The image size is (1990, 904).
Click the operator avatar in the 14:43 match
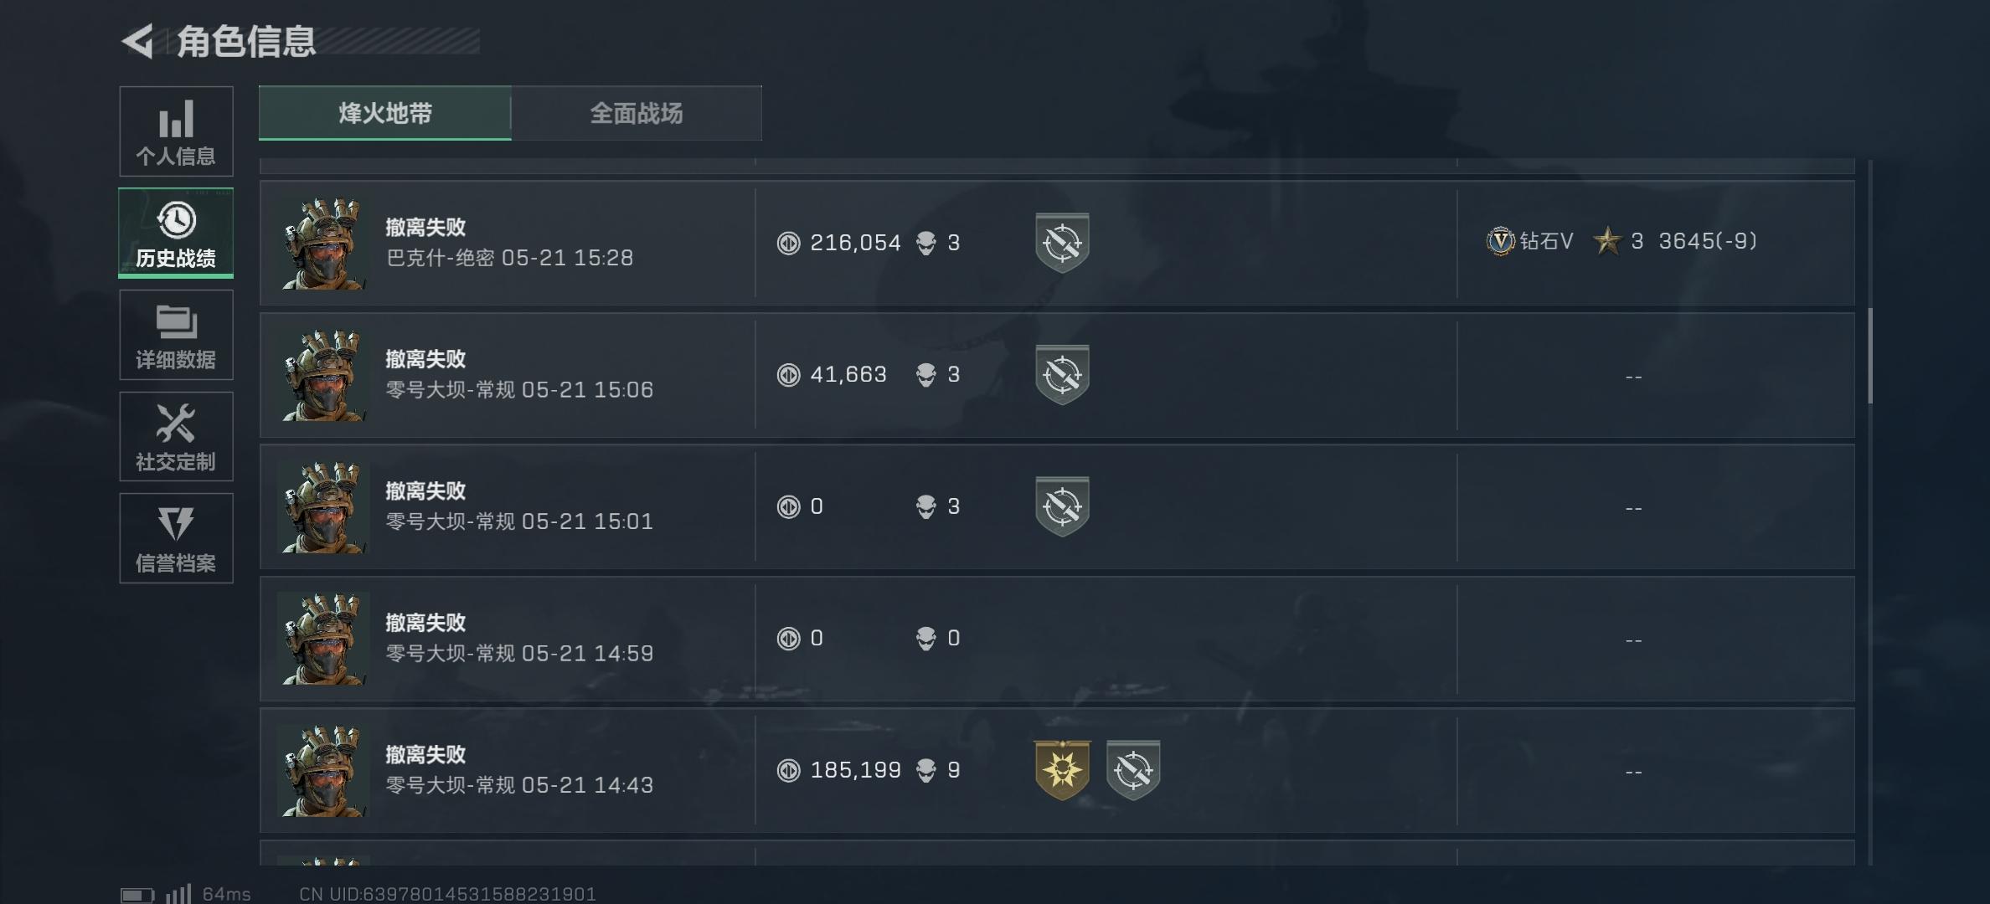[x=323, y=771]
